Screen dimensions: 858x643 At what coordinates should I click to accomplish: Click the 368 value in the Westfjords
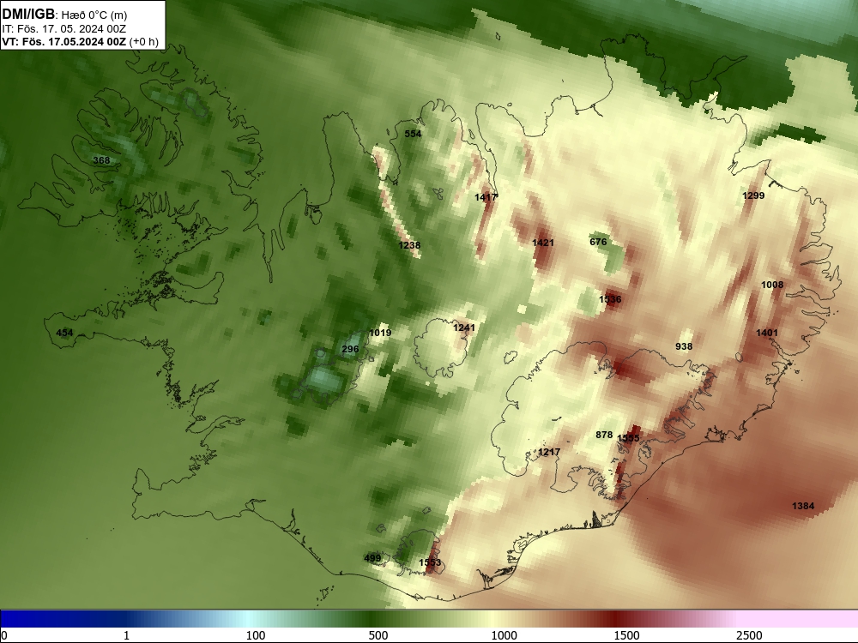click(x=101, y=160)
